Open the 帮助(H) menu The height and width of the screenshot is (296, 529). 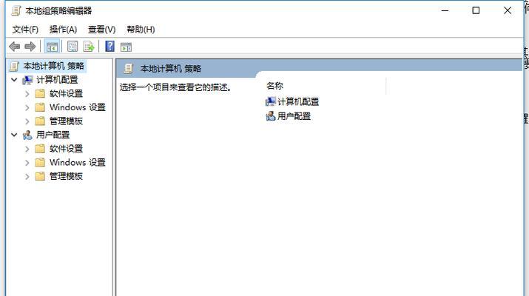pos(141,30)
